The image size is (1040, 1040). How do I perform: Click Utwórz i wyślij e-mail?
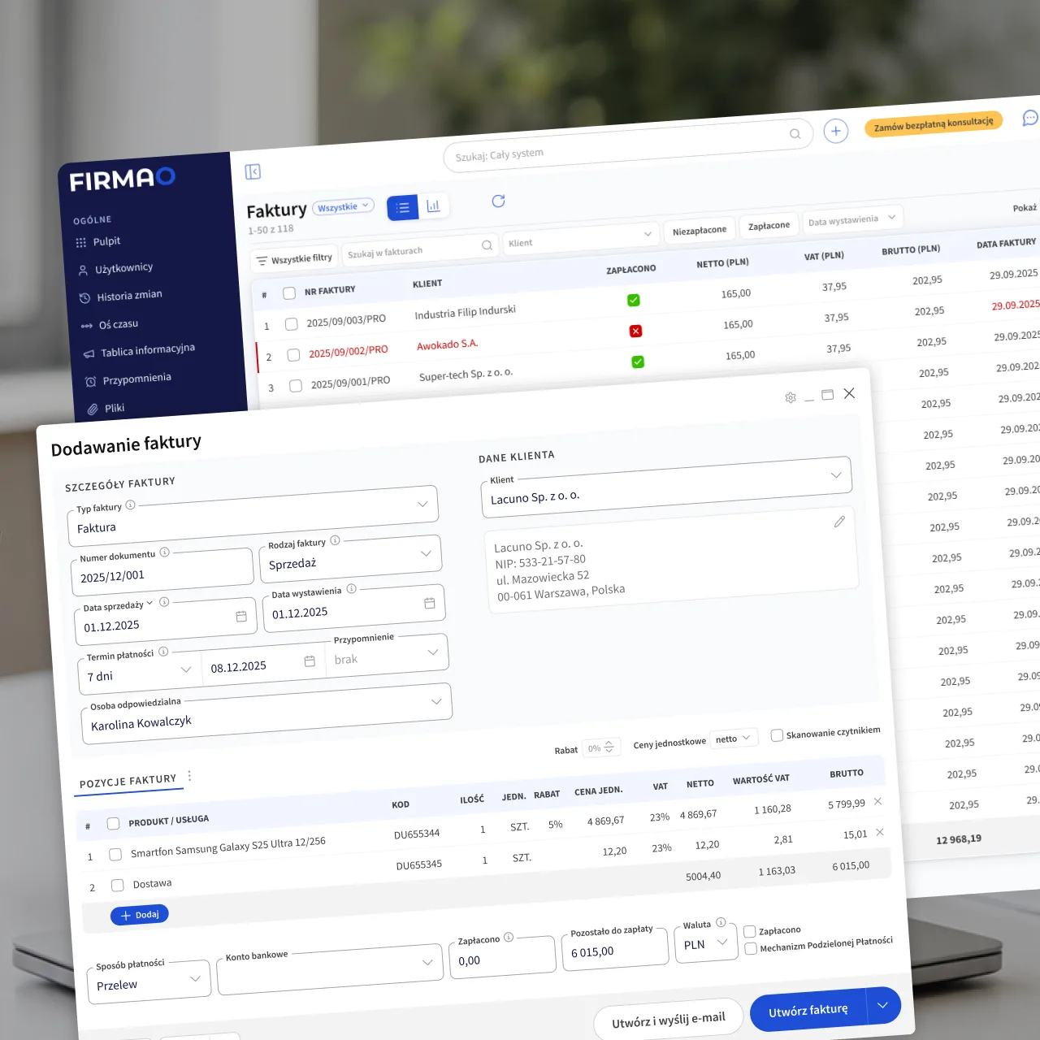click(669, 1020)
